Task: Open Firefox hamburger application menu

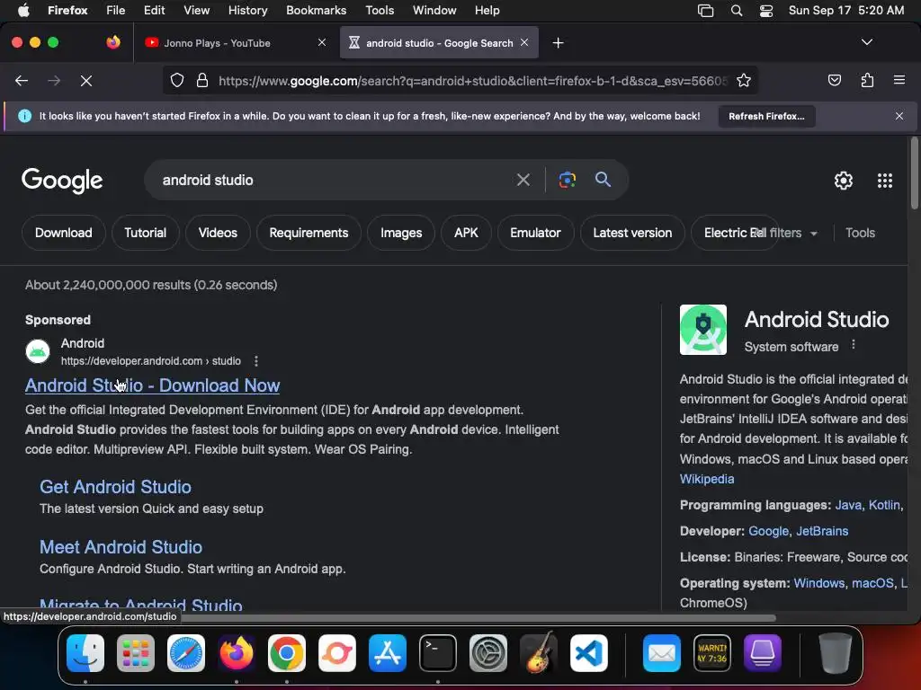Action: point(899,80)
